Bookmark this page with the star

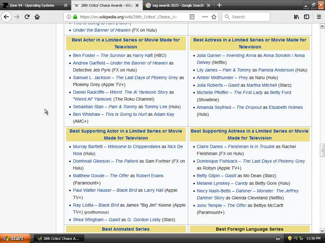point(214,17)
